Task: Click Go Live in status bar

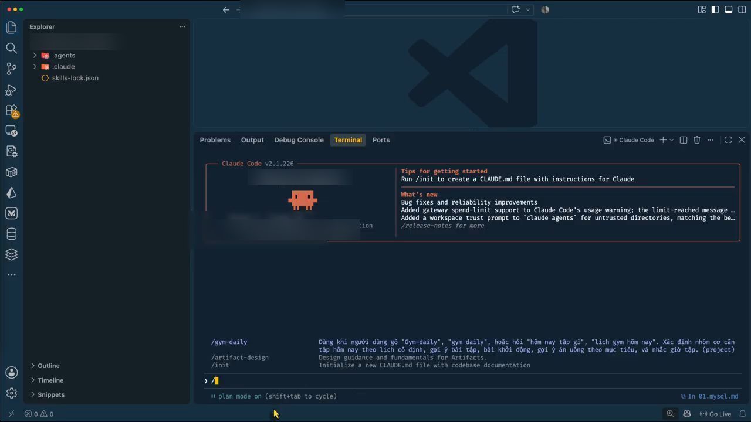Action: 715,414
